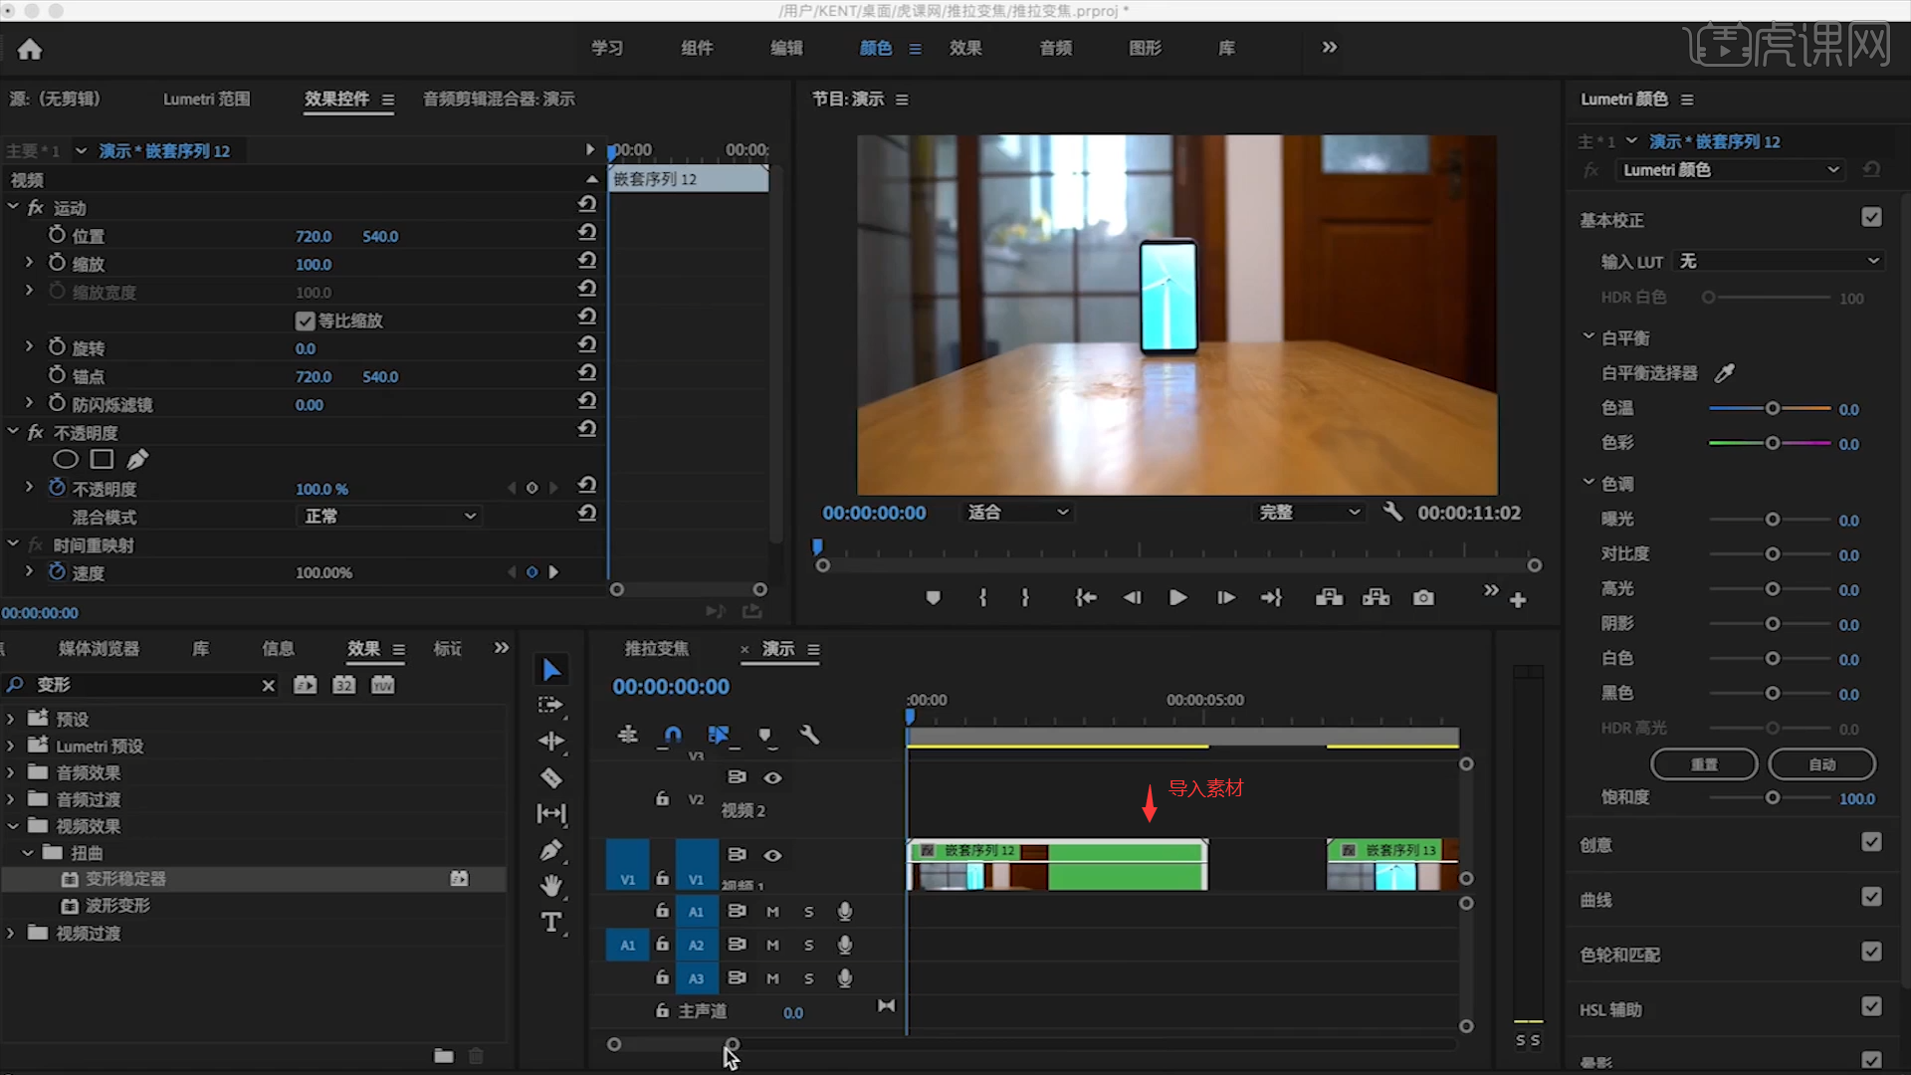Toggle Creative section checkbox
The width and height of the screenshot is (1911, 1075).
tap(1871, 842)
